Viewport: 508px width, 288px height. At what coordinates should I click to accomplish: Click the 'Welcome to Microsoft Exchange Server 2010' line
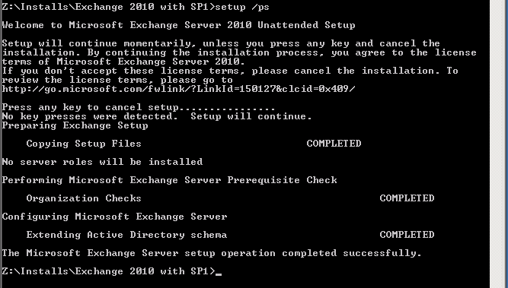pyautogui.click(x=178, y=25)
